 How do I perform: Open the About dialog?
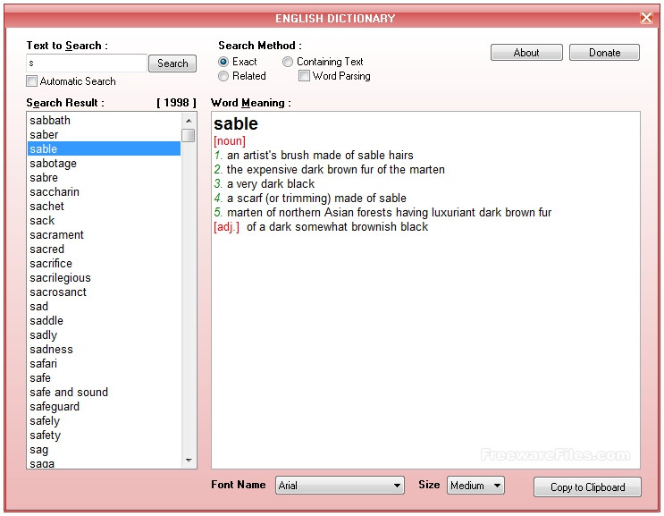click(526, 53)
